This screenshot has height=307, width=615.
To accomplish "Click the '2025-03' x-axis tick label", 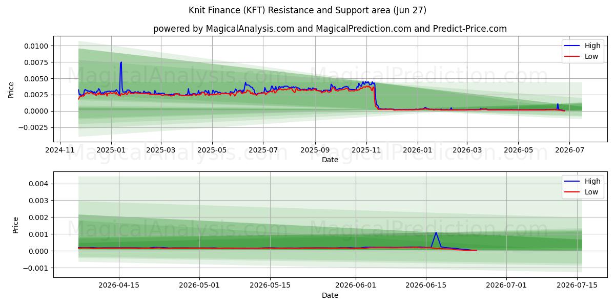I will pos(161,150).
